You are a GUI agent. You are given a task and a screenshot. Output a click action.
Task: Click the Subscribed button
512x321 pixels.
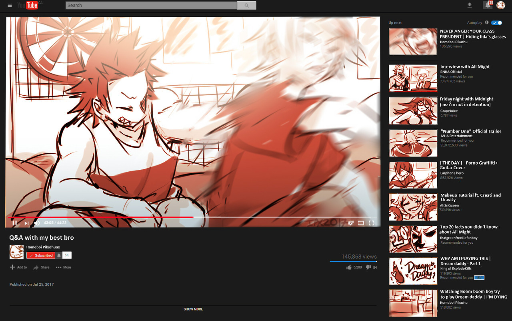(x=41, y=255)
